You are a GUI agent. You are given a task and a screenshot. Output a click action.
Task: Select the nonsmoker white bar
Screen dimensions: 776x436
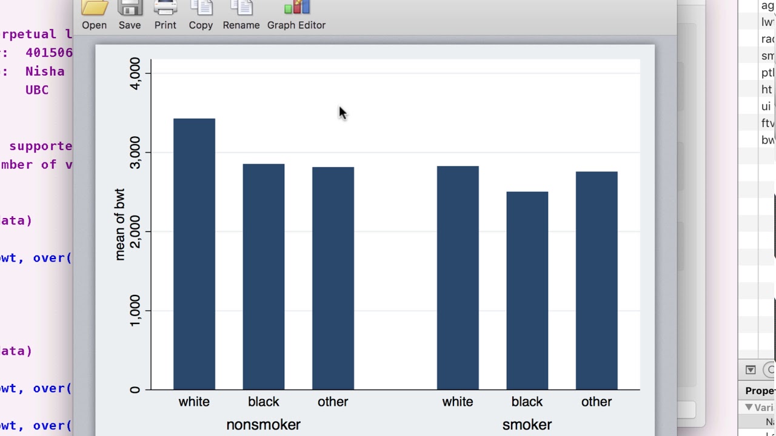[194, 254]
